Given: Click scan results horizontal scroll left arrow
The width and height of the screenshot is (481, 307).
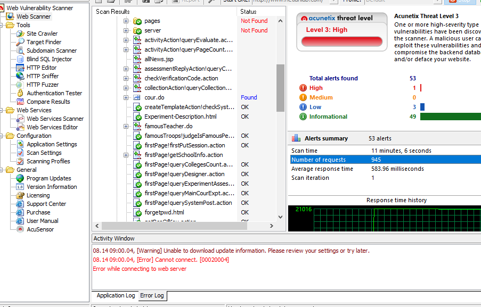Looking at the screenshot, I should click(x=97, y=226).
